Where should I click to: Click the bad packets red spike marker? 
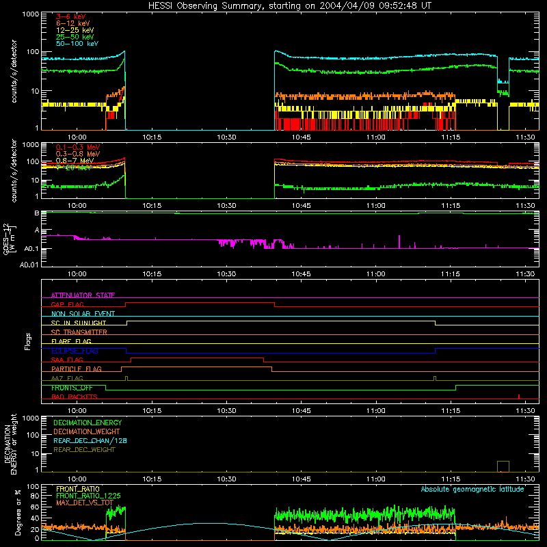click(519, 397)
